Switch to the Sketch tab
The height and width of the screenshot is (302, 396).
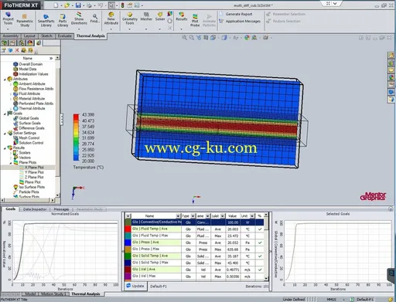46,36
